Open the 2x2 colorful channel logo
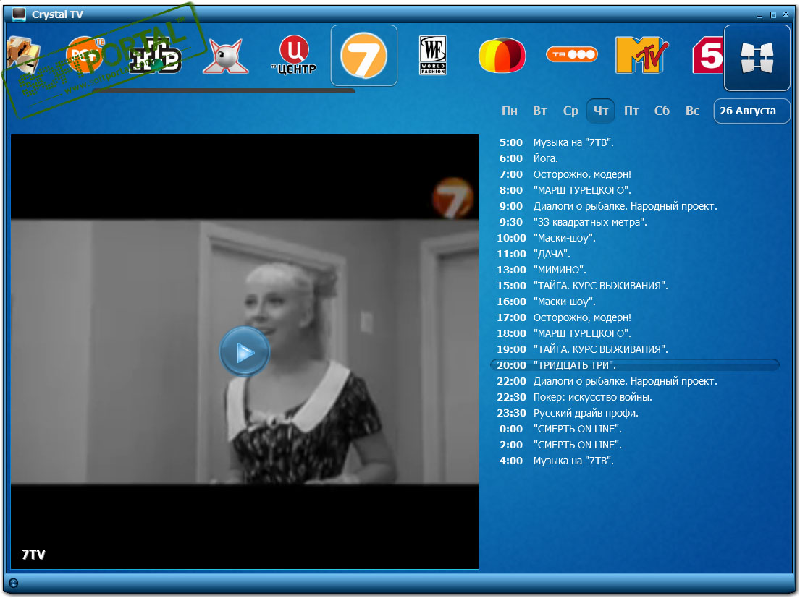This screenshot has height=598, width=800. [x=502, y=55]
